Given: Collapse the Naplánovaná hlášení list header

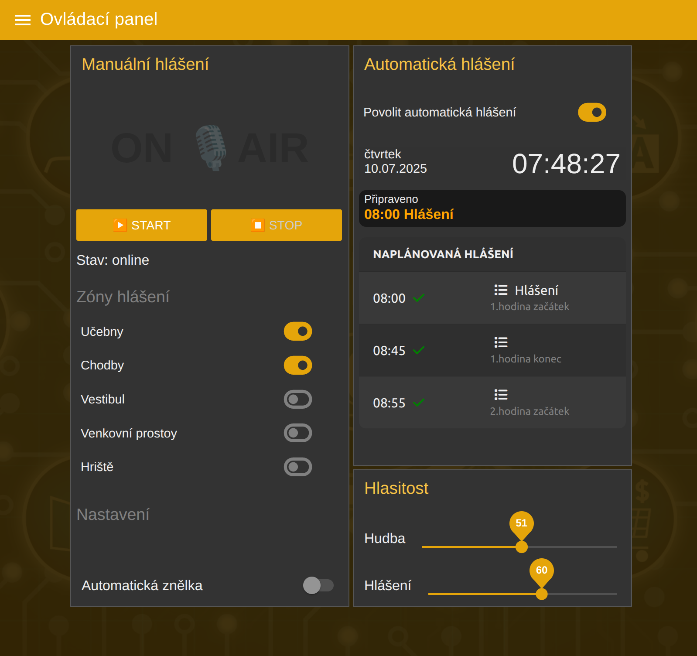Looking at the screenshot, I should (x=443, y=254).
